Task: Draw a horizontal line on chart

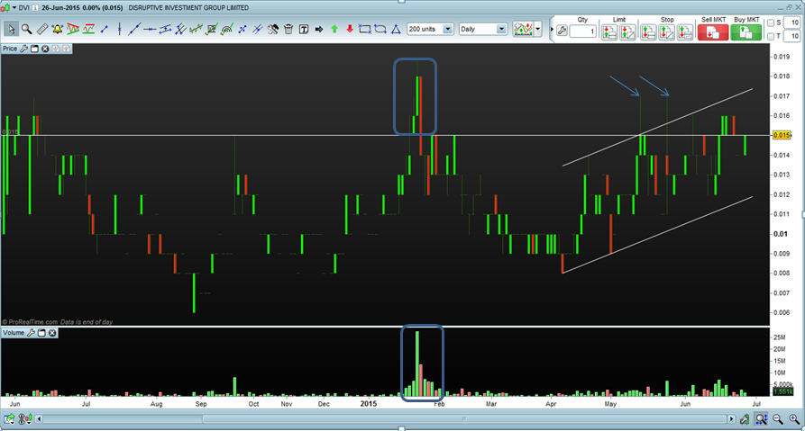Action: pos(150,29)
